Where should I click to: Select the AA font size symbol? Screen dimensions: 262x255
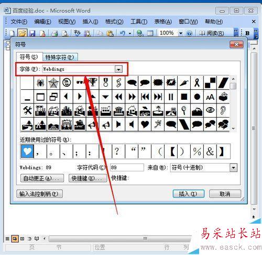click(210, 97)
